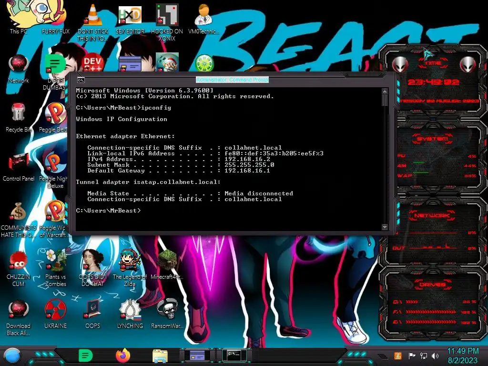Click the Default Gateway 192.168.16.1 text
The image size is (488, 366).
[x=247, y=171]
